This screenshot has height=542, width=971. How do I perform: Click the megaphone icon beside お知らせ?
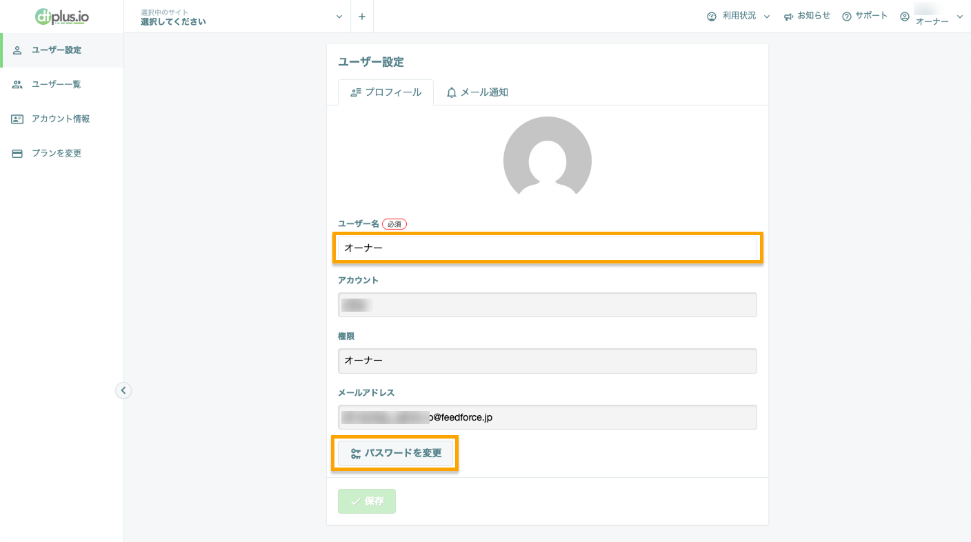coord(789,17)
